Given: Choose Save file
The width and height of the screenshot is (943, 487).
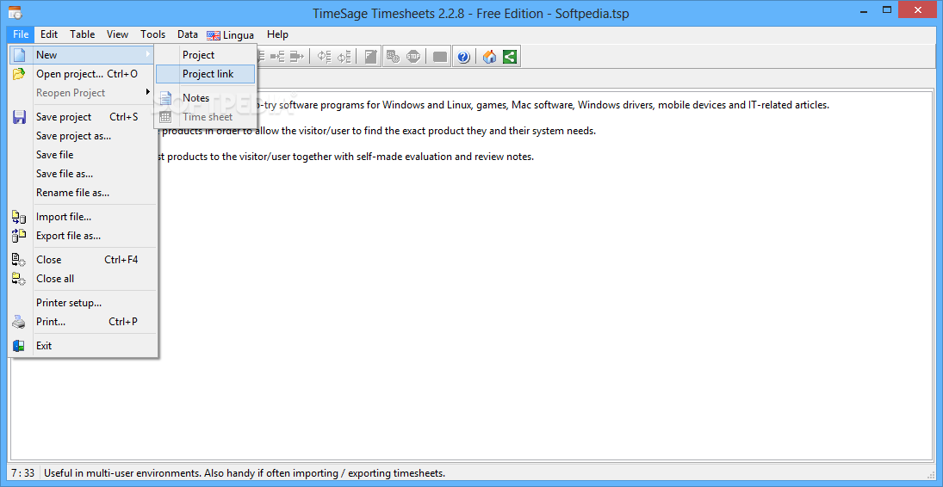Looking at the screenshot, I should pos(83,155).
